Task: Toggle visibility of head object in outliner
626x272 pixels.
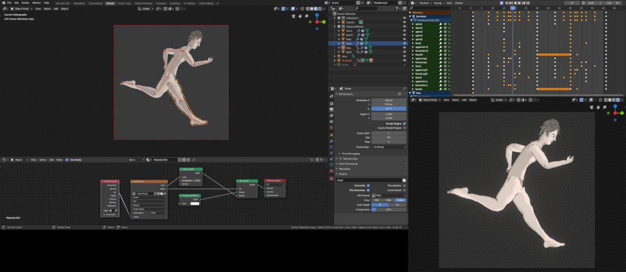Action: tap(404, 43)
